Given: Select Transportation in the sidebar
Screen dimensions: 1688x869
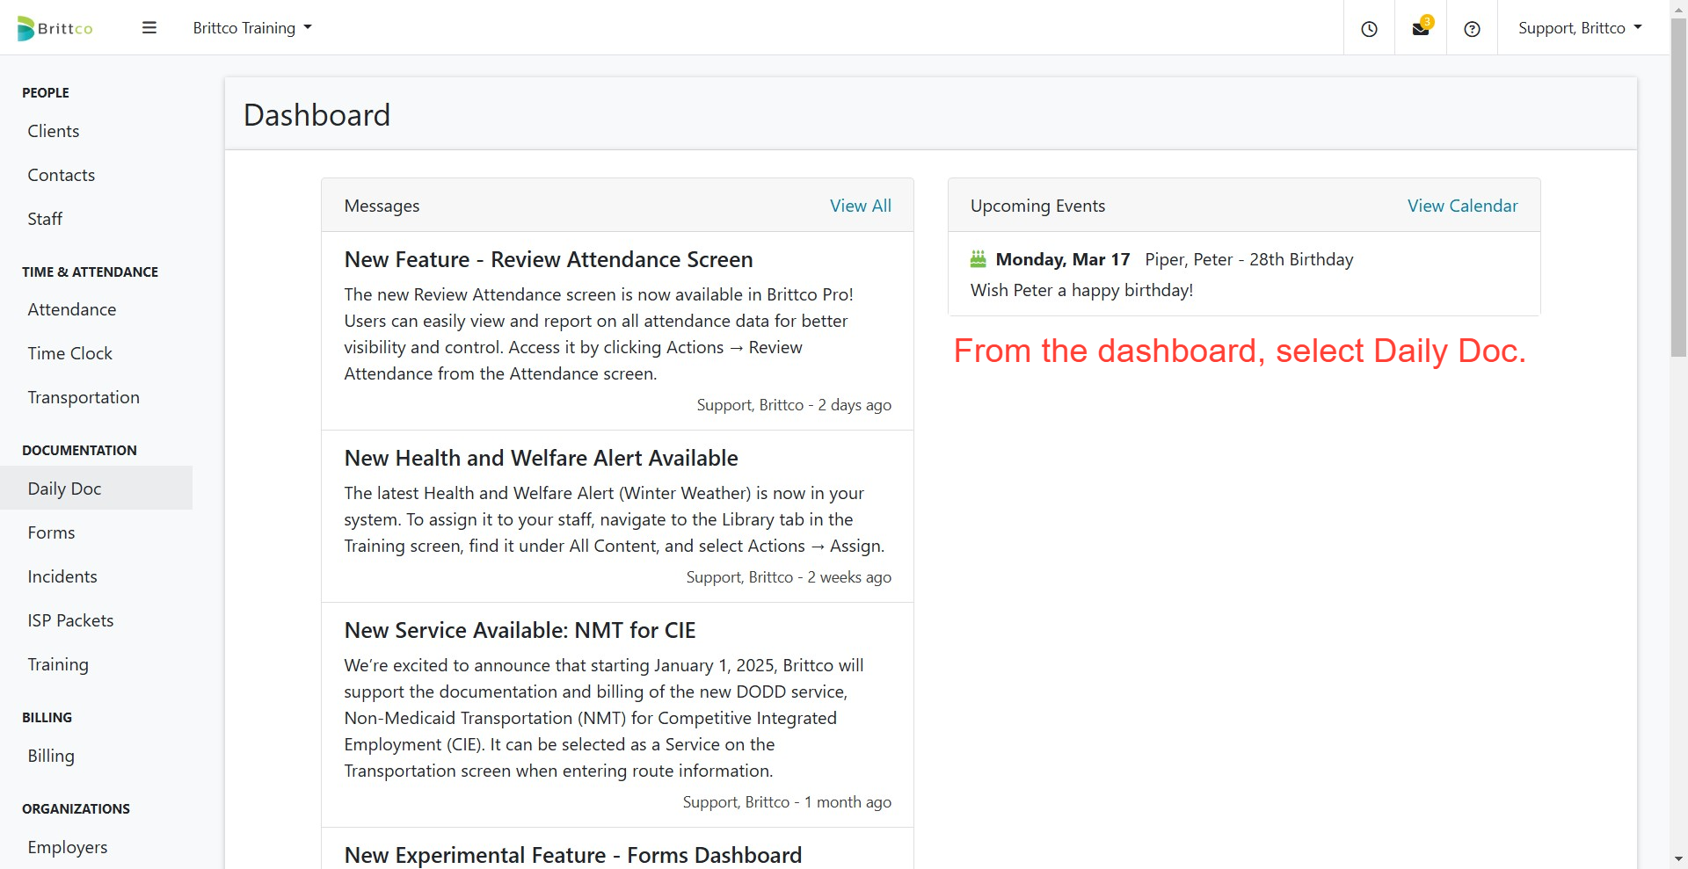Looking at the screenshot, I should (x=84, y=397).
